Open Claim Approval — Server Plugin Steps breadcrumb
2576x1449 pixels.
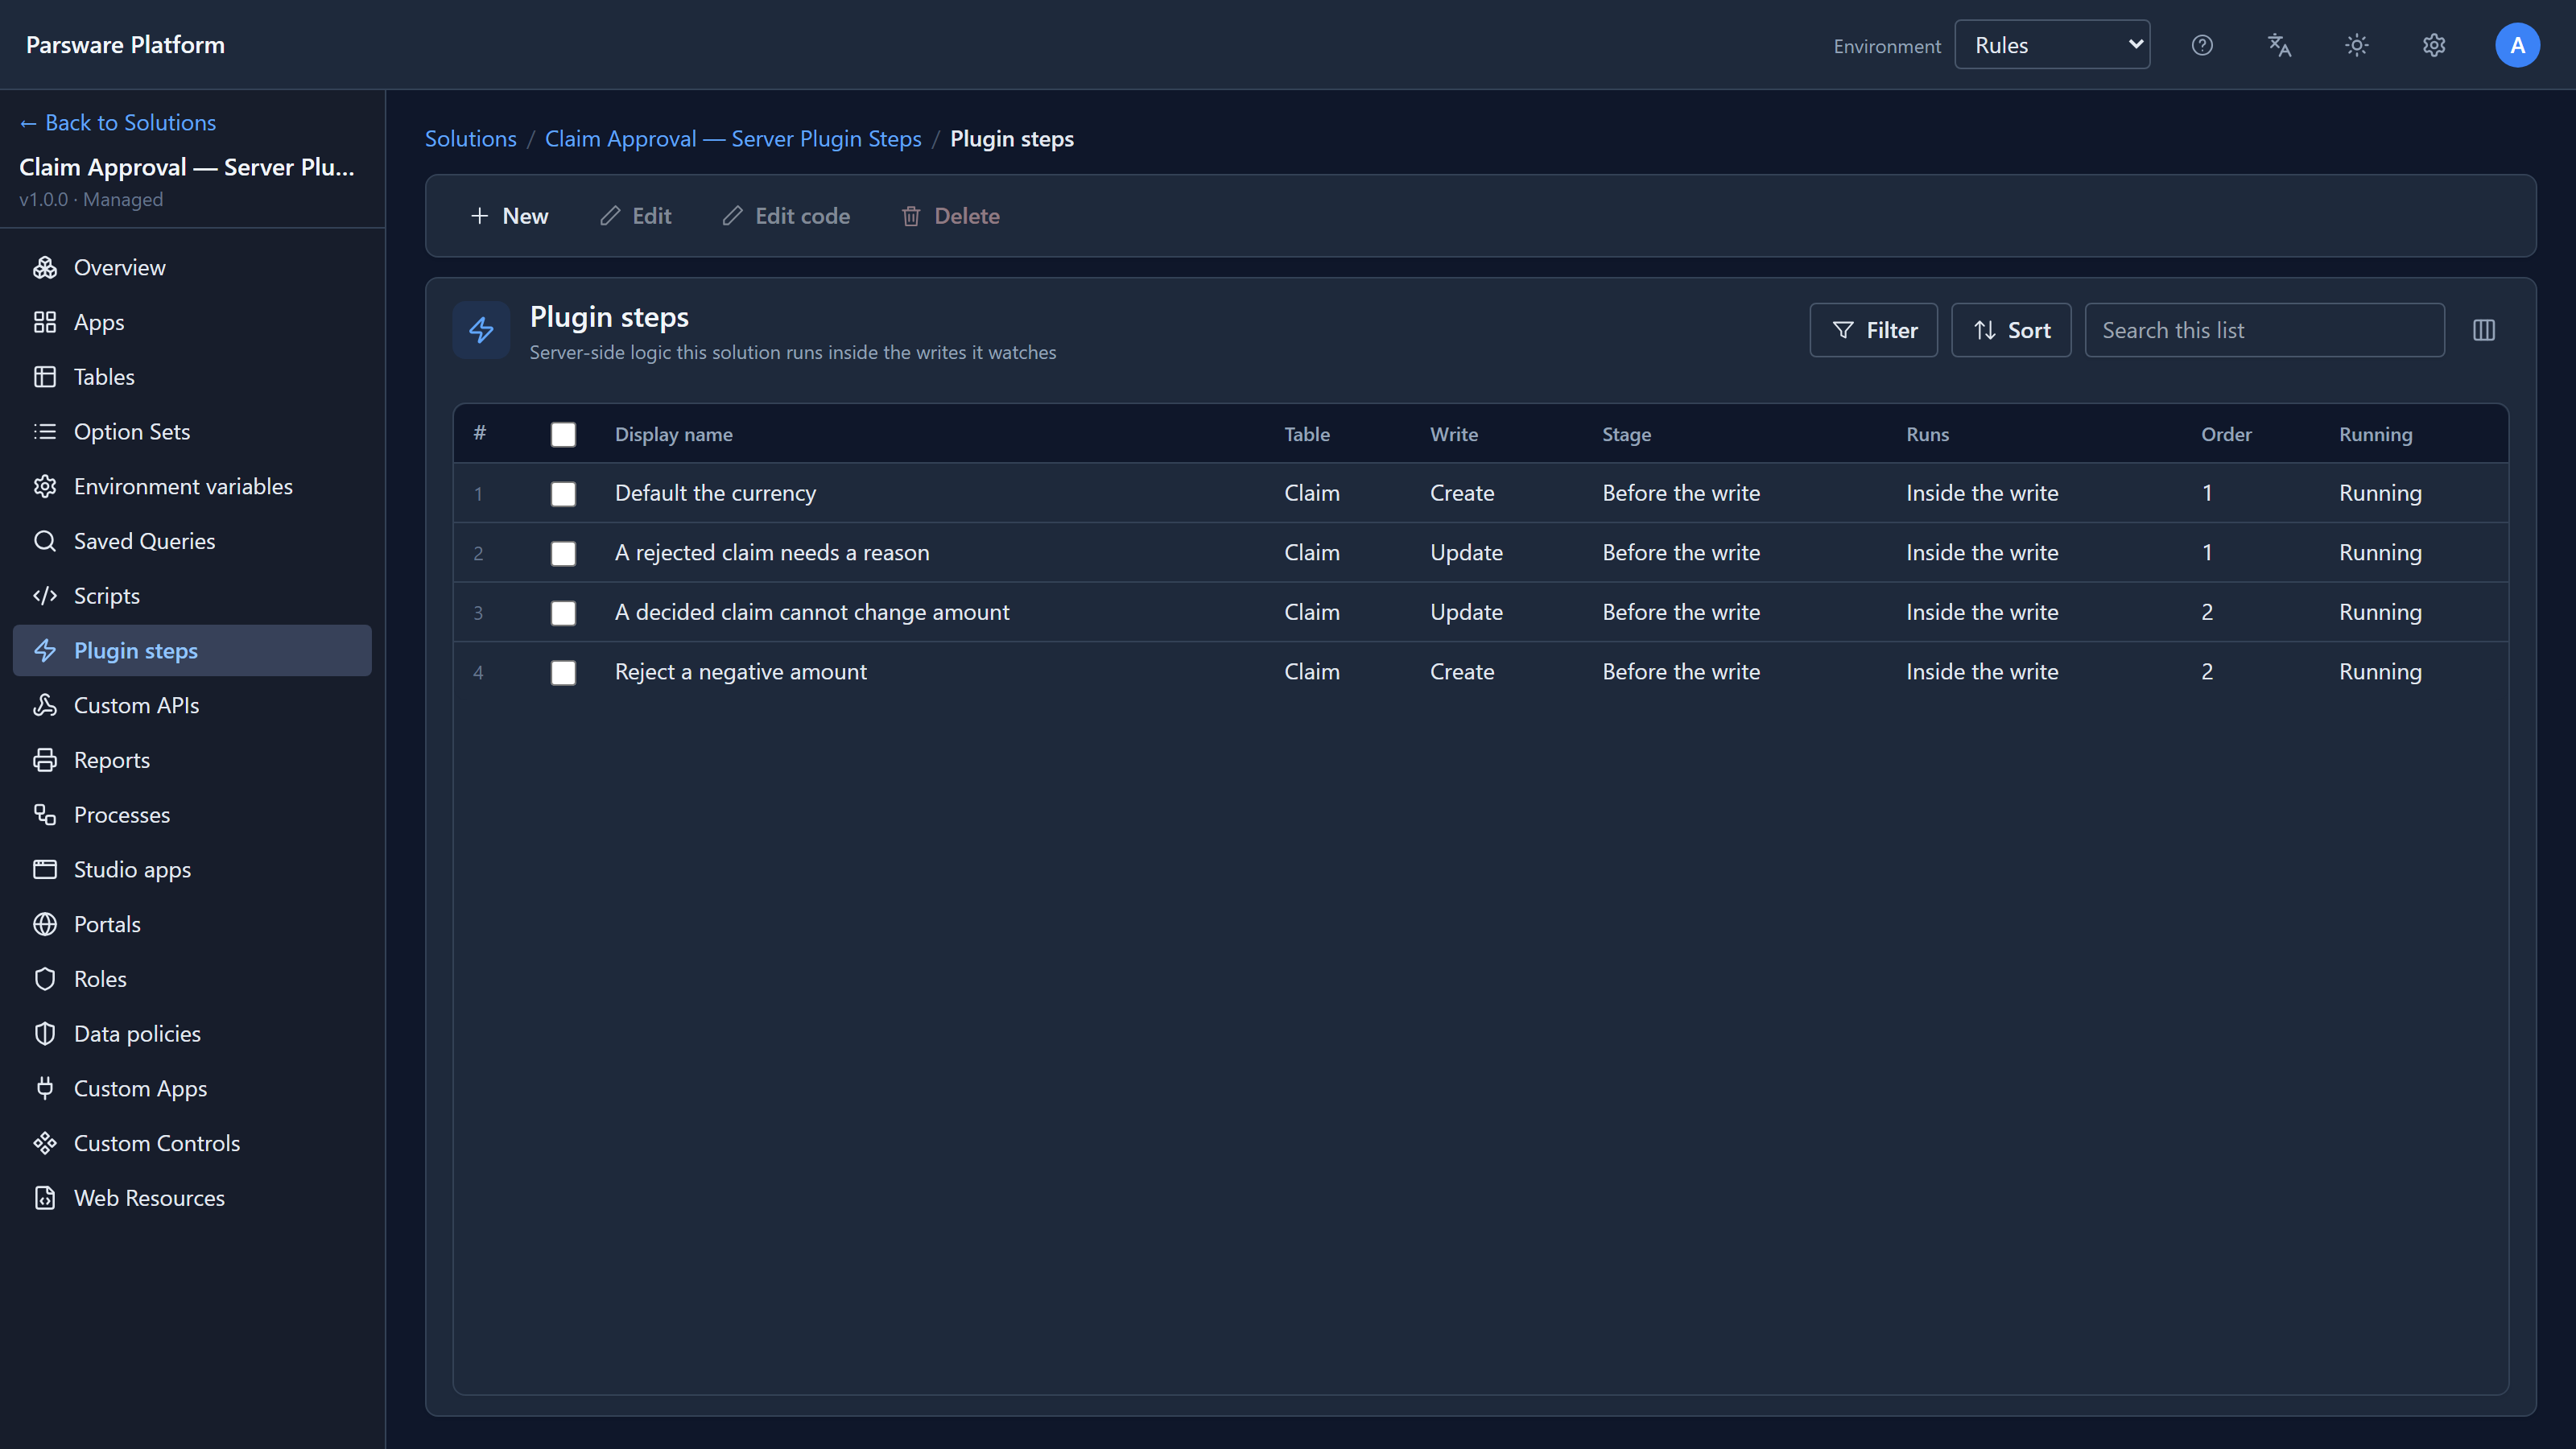[733, 139]
